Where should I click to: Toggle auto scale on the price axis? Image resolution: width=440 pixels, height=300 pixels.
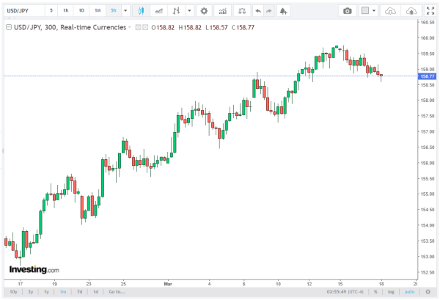pos(409,291)
